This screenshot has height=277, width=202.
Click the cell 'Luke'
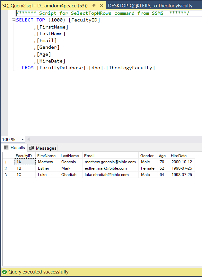47,175
